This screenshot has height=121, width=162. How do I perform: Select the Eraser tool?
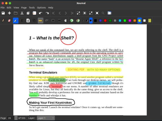[9, 20]
